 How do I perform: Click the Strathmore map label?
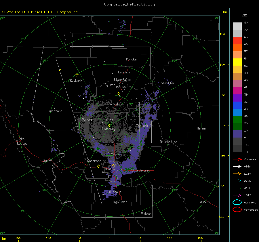click(x=140, y=170)
